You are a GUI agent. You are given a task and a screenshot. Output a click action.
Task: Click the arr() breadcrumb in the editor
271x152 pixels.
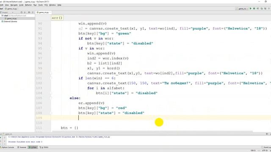(x=57, y=18)
